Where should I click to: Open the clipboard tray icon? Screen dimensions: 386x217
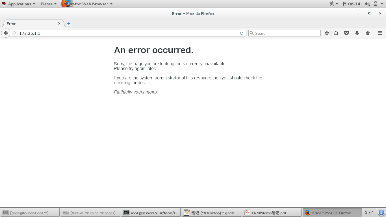click(376, 4)
